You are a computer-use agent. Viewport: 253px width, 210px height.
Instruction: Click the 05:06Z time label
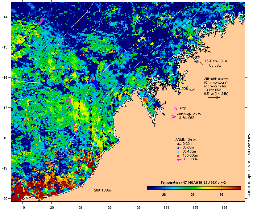215,65
